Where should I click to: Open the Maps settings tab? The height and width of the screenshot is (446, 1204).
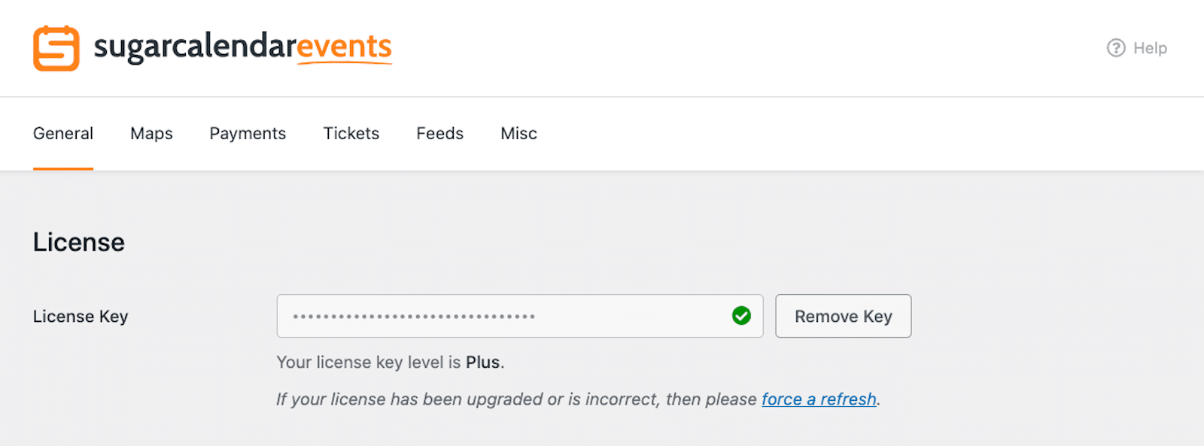(x=151, y=134)
